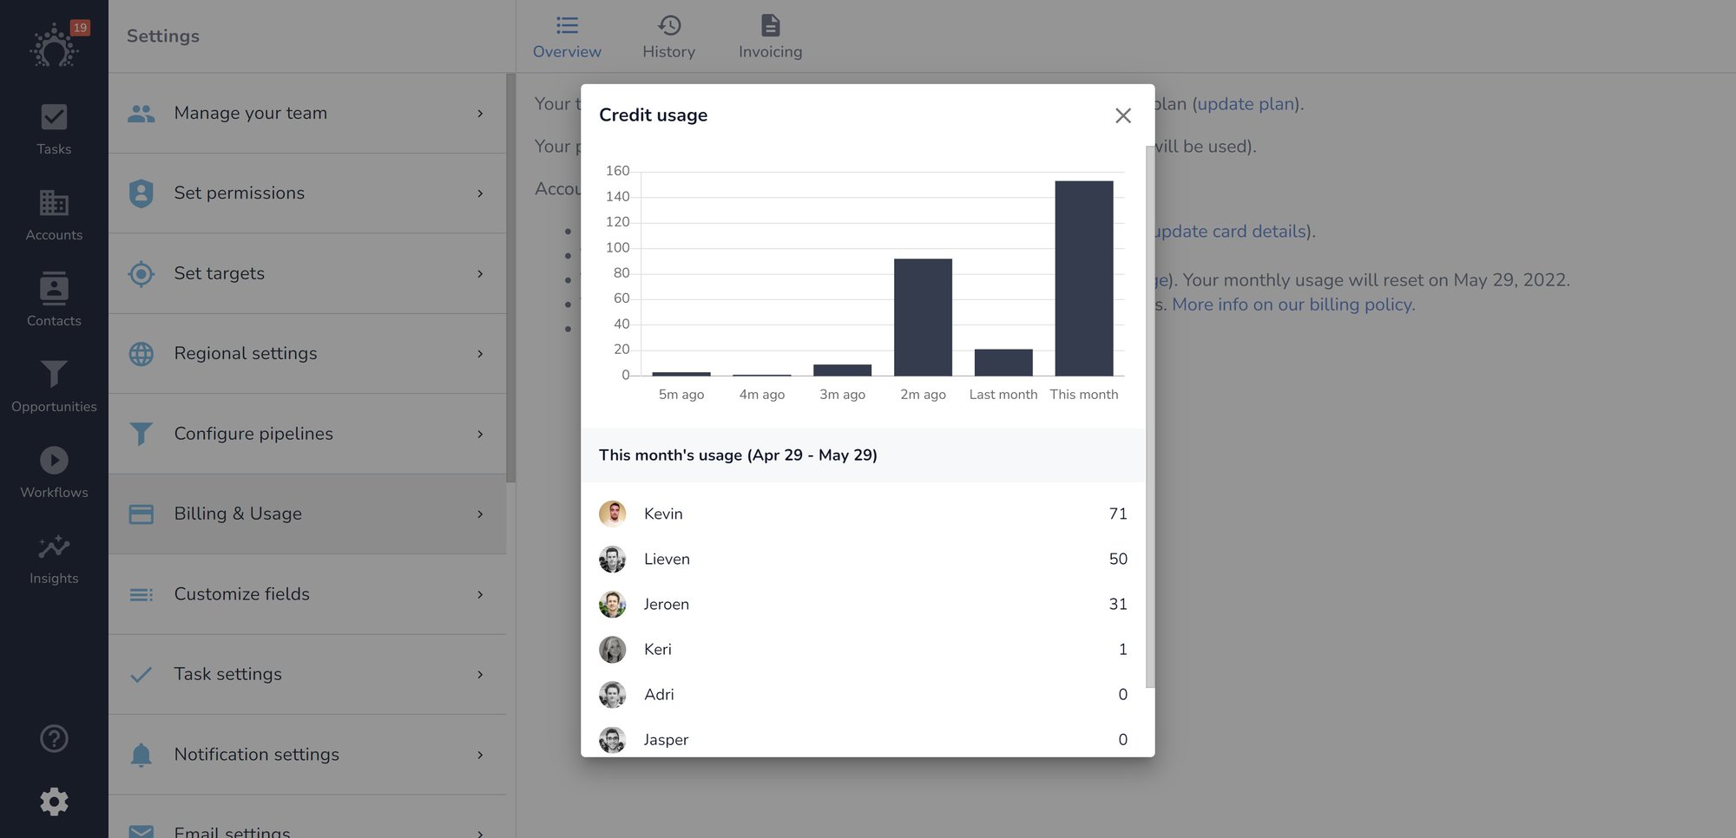The width and height of the screenshot is (1736, 838).
Task: Switch to the History tab
Action: [x=668, y=36]
